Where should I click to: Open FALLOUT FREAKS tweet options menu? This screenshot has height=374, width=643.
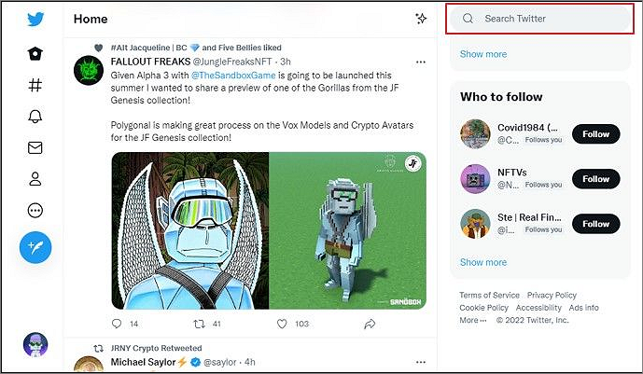421,62
